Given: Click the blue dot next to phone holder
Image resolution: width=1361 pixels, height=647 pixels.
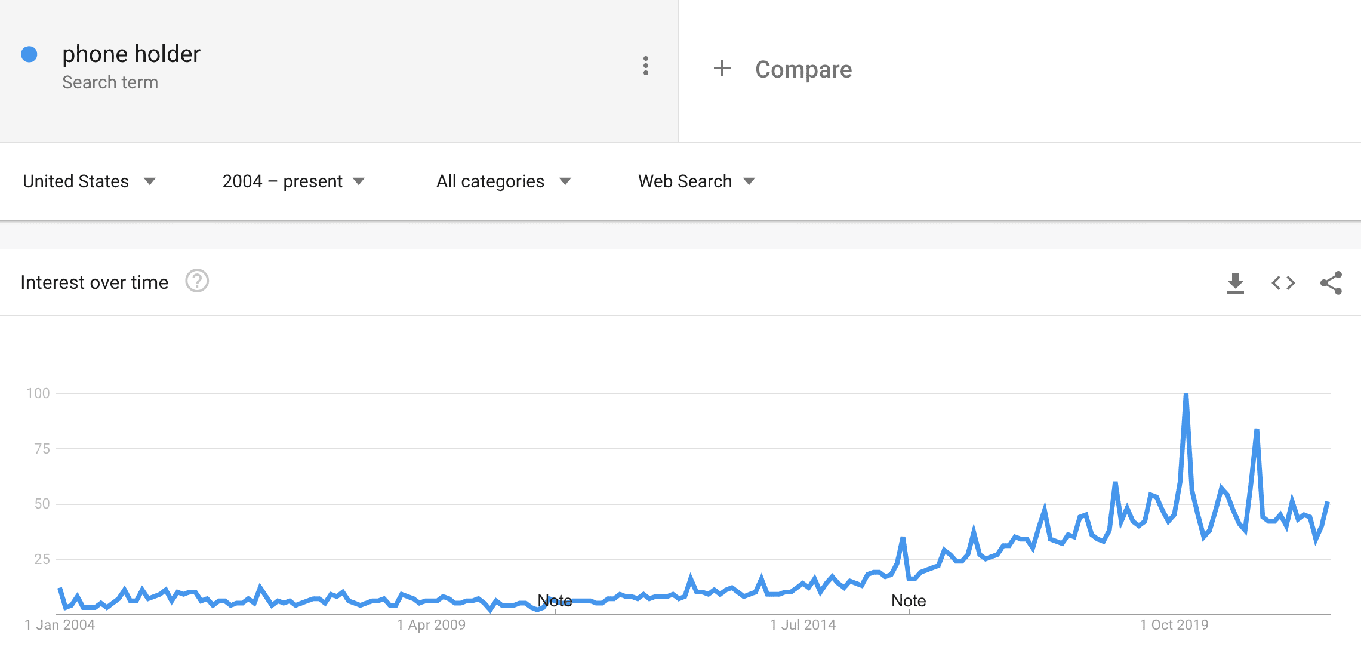Looking at the screenshot, I should 29,54.
